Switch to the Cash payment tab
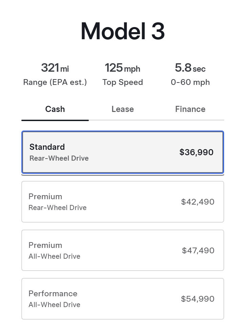Viewport: 238px width, 326px height. [x=55, y=109]
